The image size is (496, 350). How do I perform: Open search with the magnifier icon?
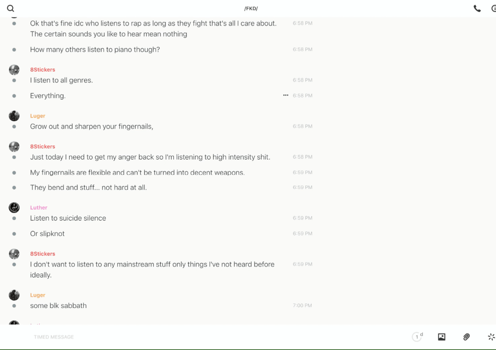click(11, 8)
